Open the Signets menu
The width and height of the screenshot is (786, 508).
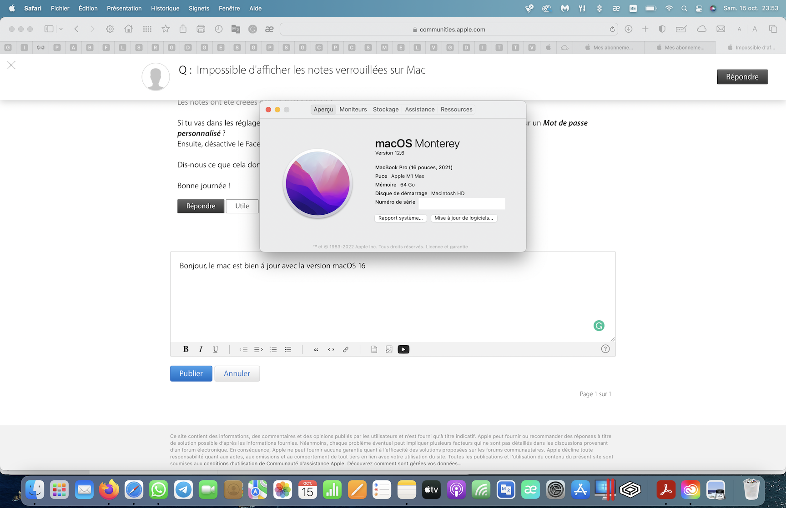(x=199, y=8)
